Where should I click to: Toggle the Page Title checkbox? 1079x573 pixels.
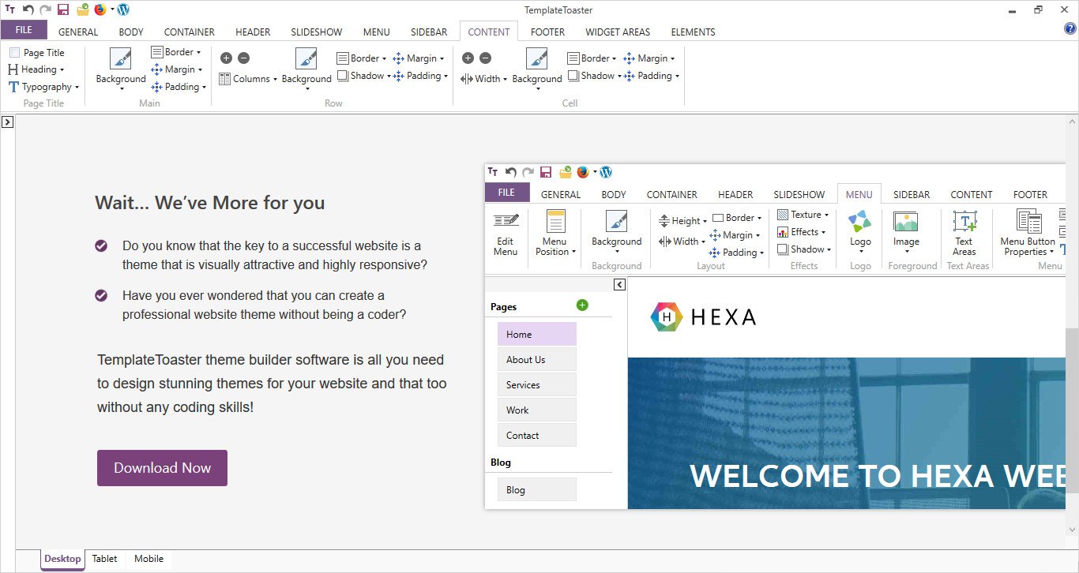tap(15, 52)
